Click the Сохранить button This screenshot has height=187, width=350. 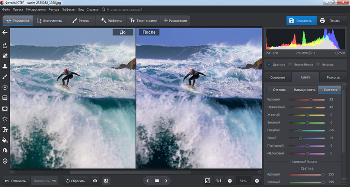(x=301, y=21)
